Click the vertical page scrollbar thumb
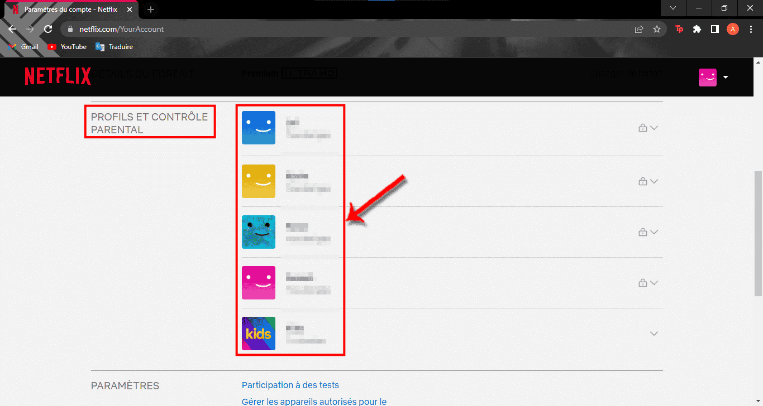The width and height of the screenshot is (763, 406). [x=758, y=233]
